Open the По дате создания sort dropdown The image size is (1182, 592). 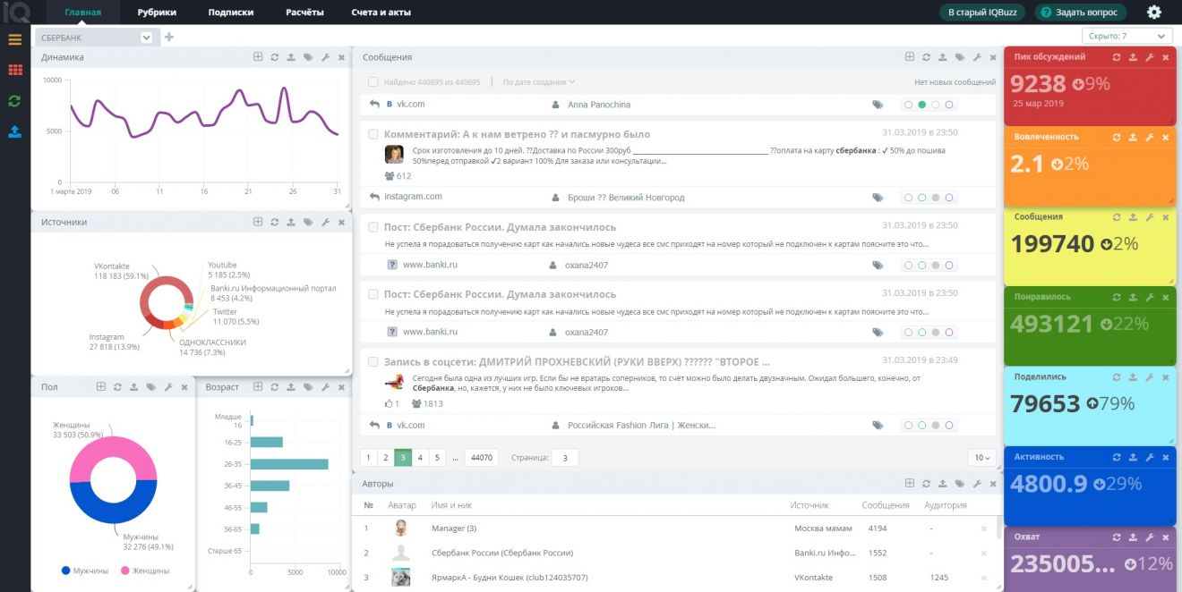pos(539,82)
